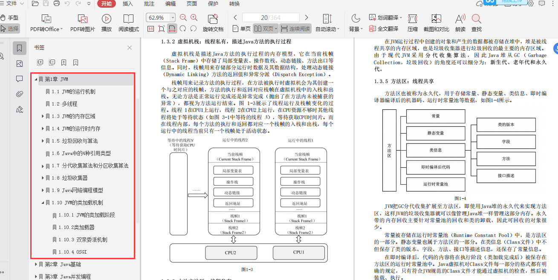
Task: Switch to the 批注 tab
Action: point(149,4)
